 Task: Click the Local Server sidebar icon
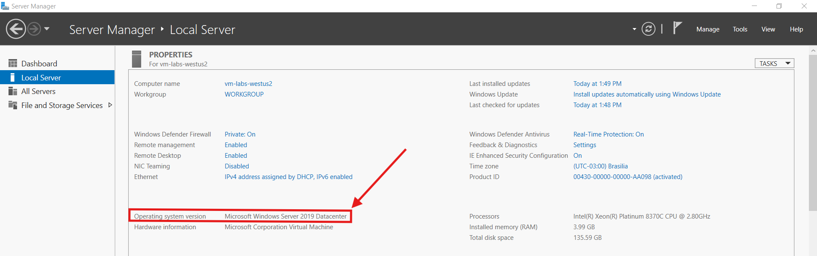tap(13, 77)
